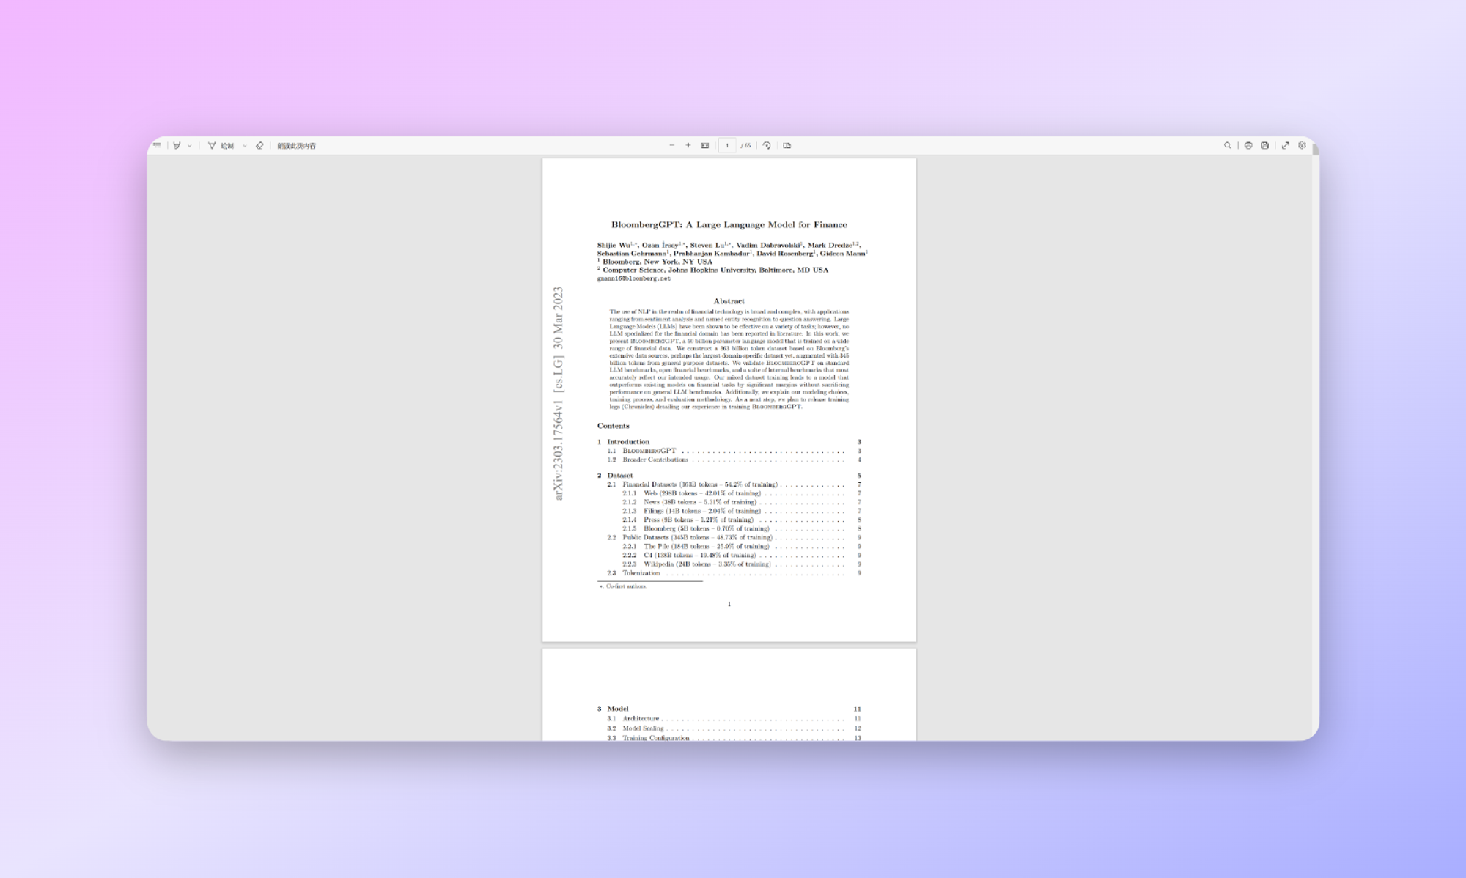Select the highlight tool

pyautogui.click(x=177, y=145)
